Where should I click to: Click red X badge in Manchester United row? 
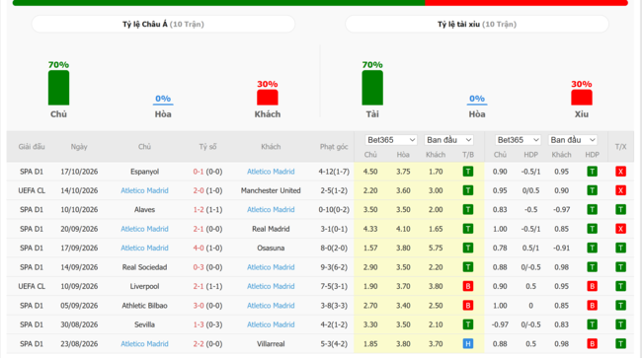click(620, 190)
